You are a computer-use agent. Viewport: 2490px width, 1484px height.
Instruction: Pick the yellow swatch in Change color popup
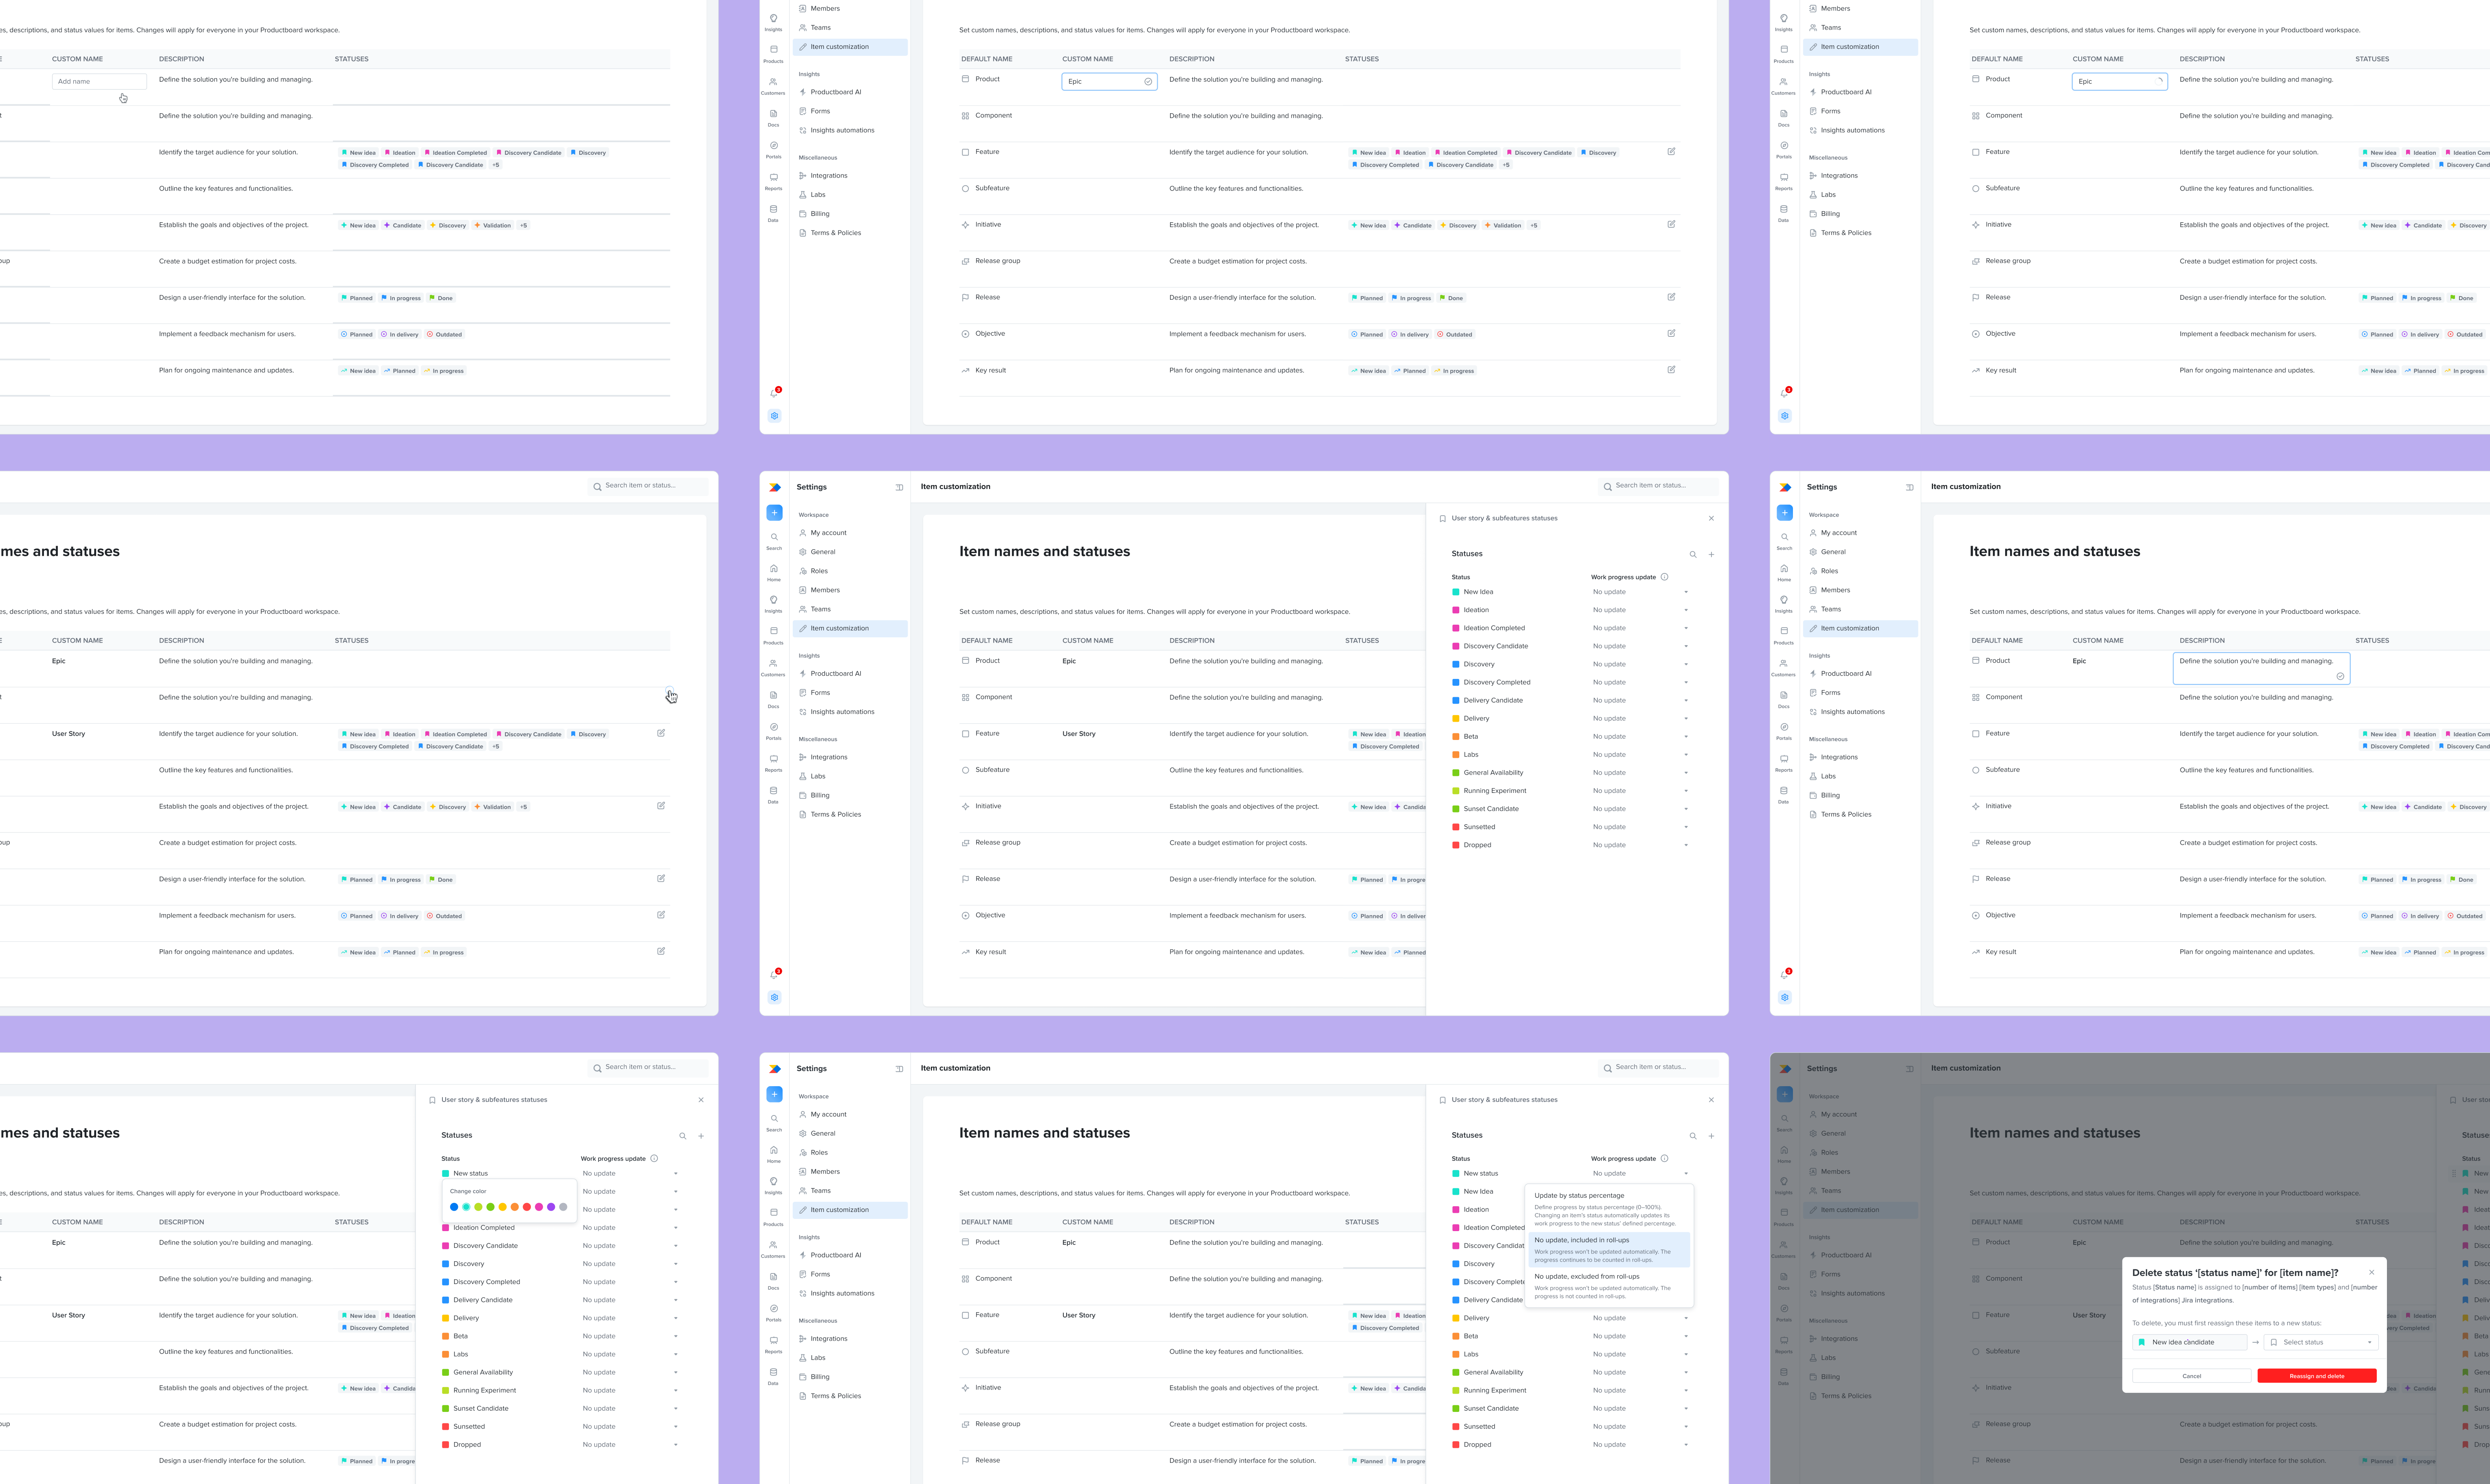click(x=502, y=1207)
